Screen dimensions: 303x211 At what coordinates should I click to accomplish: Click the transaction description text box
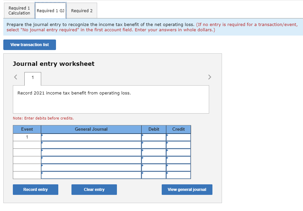(x=111, y=99)
